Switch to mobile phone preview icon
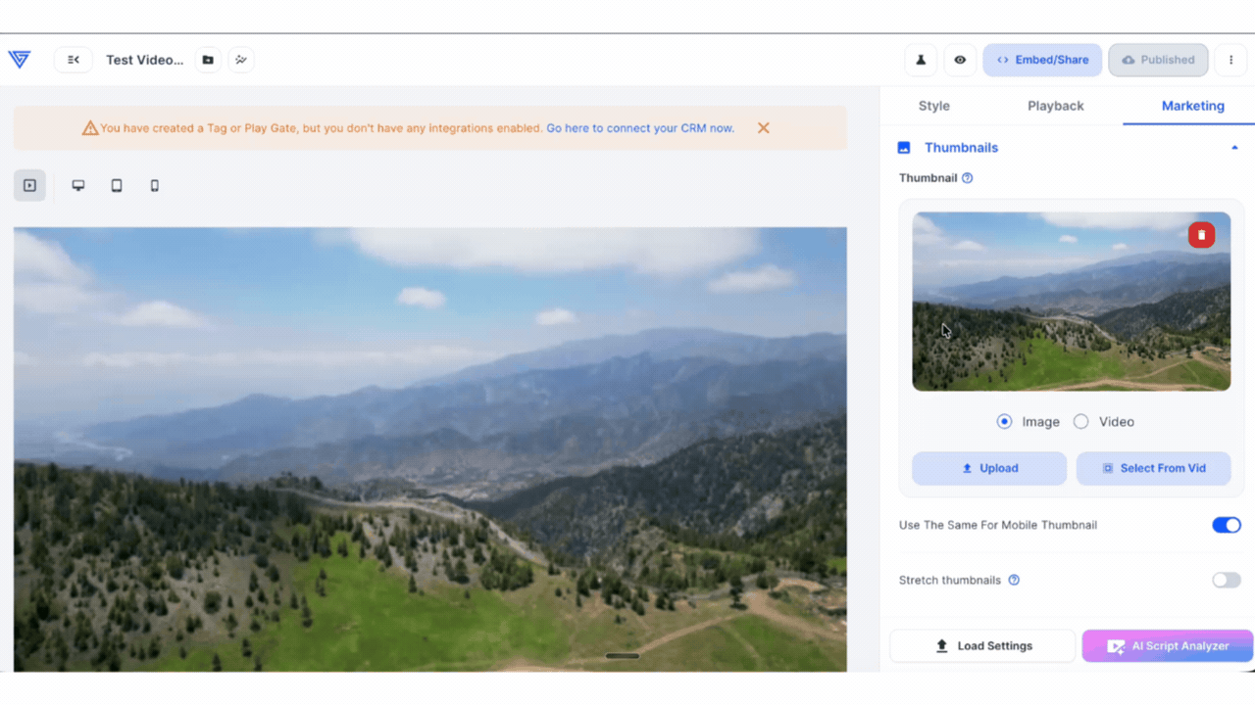 [x=154, y=185]
